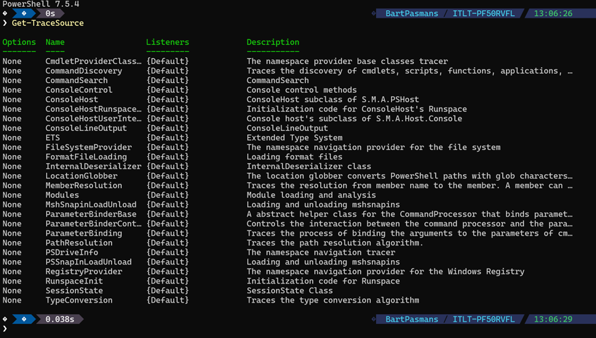Image resolution: width=596 pixels, height=338 pixels.
Task: Click the blue diamond icon beside 0s
Action: pos(24,13)
